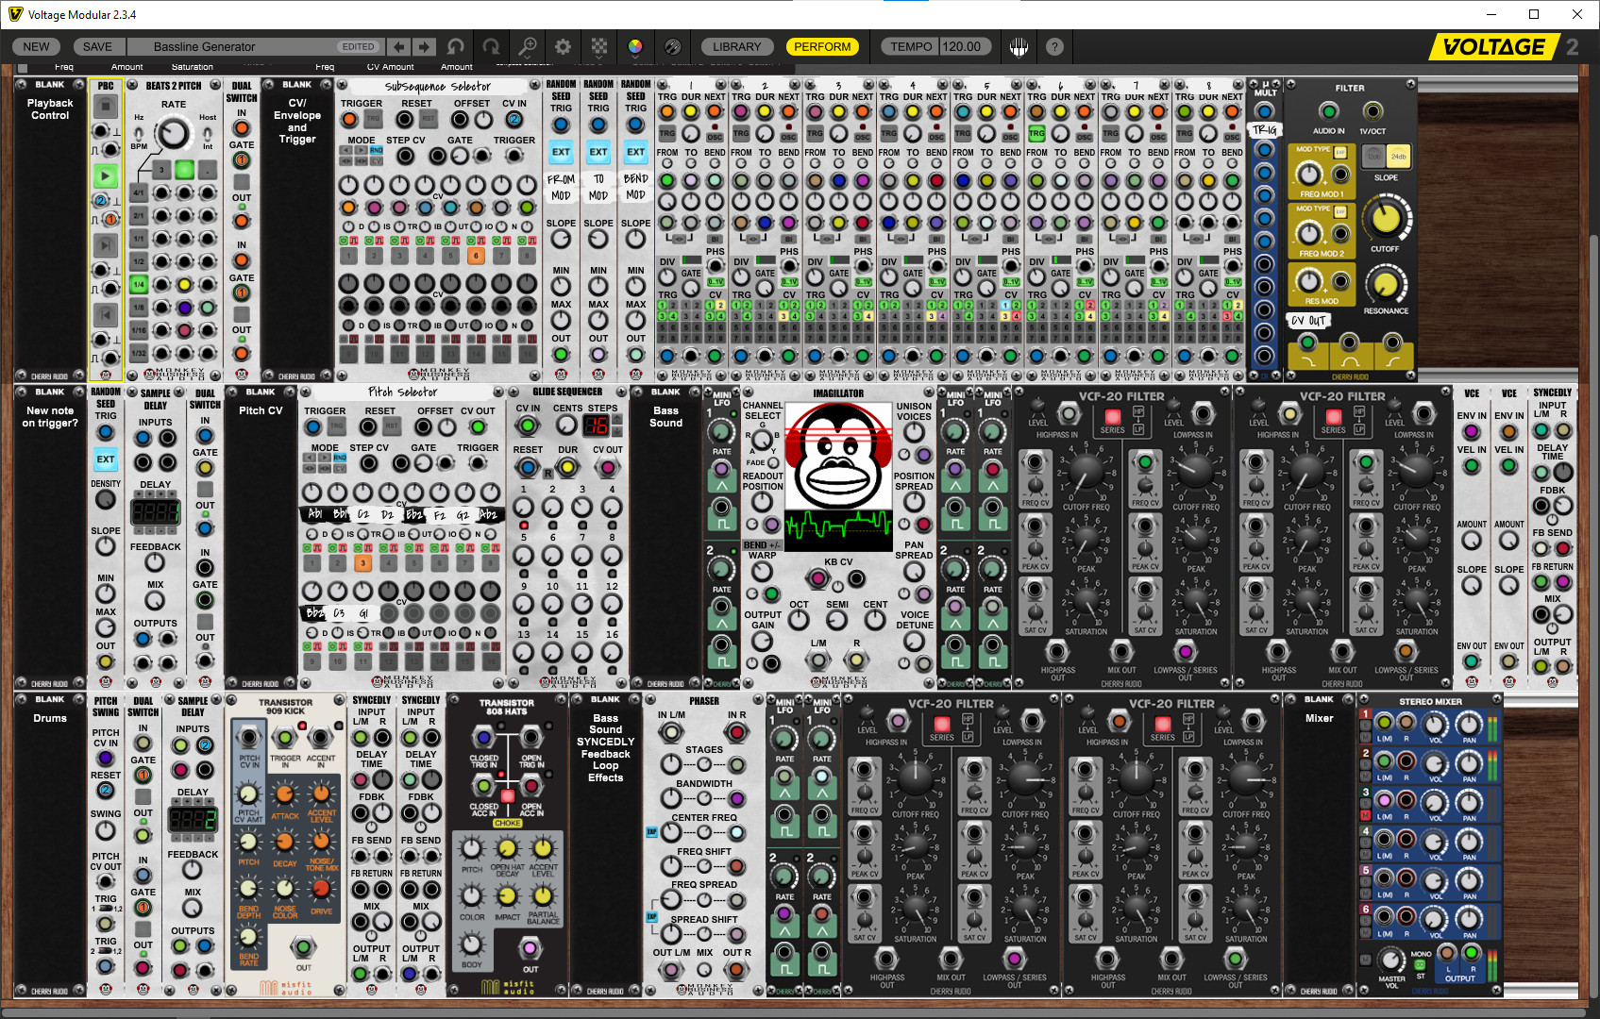1600x1019 pixels.
Task: Flip the Host/Int switch on Beats 2 Pitch
Action: [208, 133]
